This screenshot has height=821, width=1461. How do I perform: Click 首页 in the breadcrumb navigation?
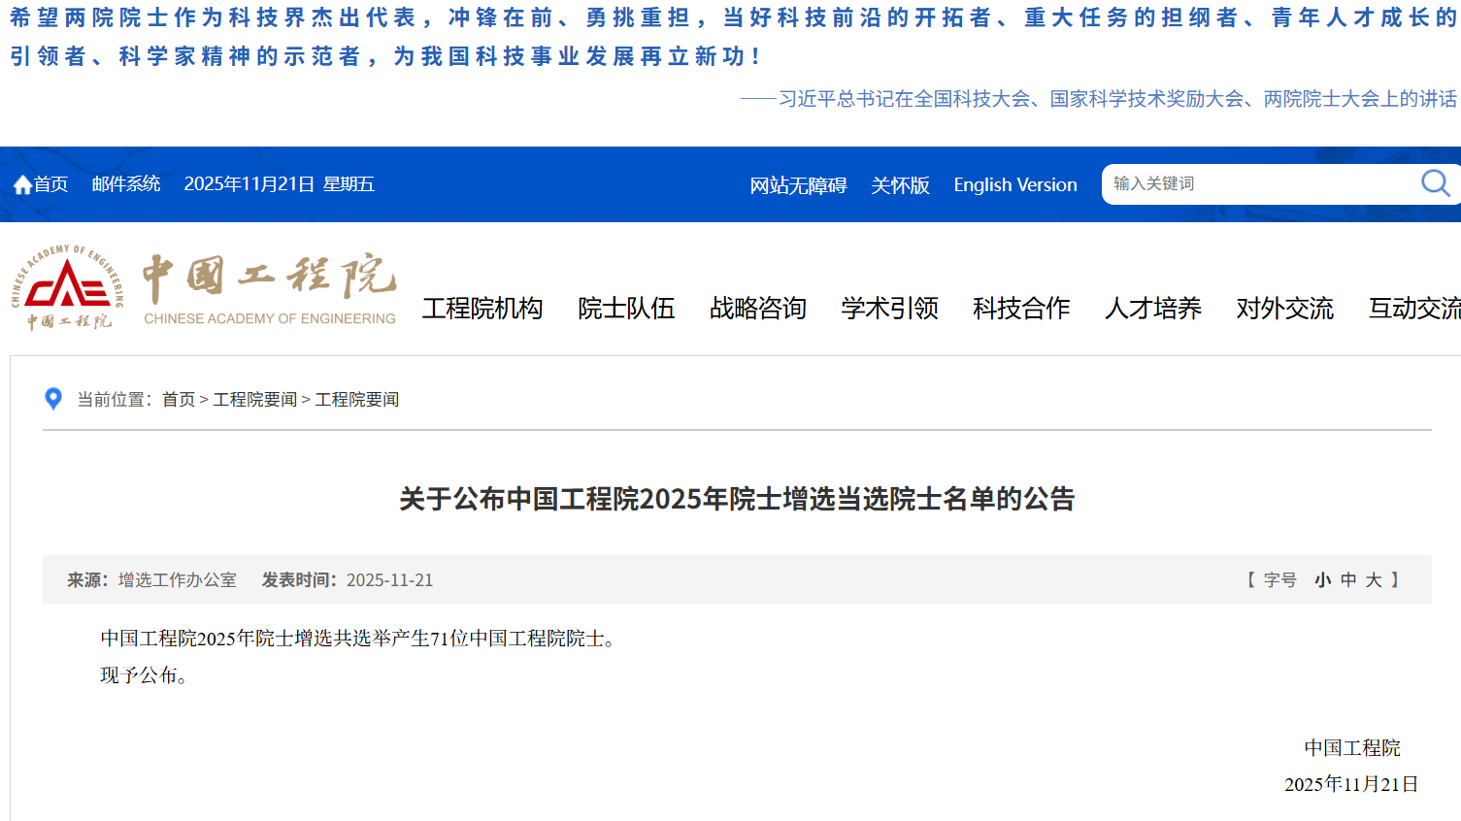177,399
